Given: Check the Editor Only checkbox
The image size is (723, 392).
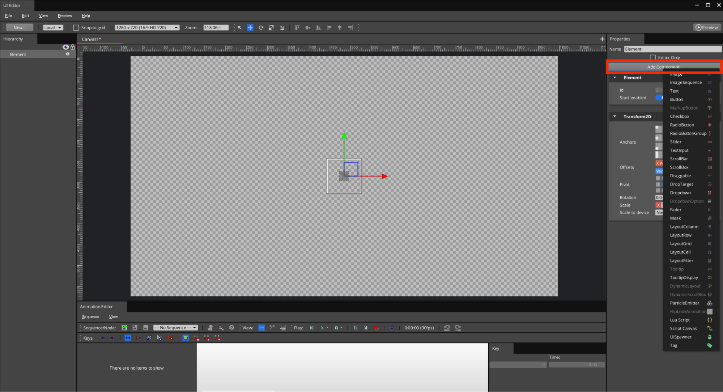Looking at the screenshot, I should pyautogui.click(x=653, y=57).
